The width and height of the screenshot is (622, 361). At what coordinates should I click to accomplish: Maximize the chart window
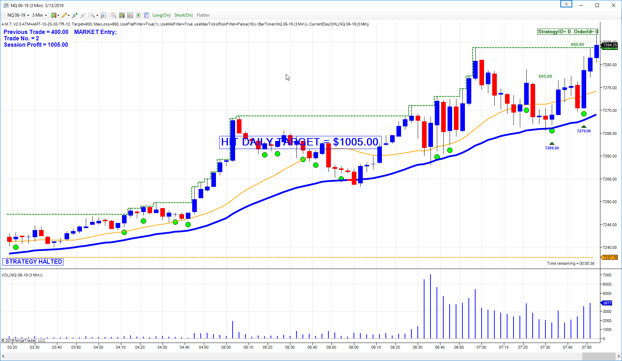(597, 5)
